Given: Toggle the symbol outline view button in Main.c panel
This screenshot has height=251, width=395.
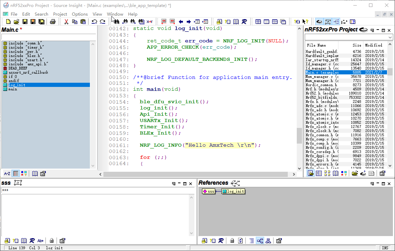Looking at the screenshot, I should click(x=16, y=173).
